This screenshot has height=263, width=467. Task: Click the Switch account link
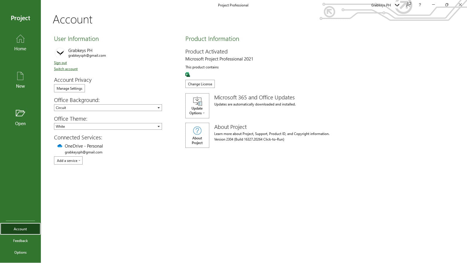(x=66, y=69)
